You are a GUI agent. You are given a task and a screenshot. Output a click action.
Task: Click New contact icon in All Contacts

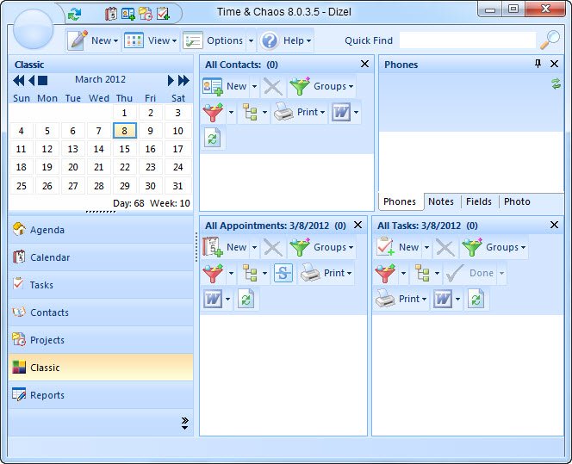coord(212,86)
